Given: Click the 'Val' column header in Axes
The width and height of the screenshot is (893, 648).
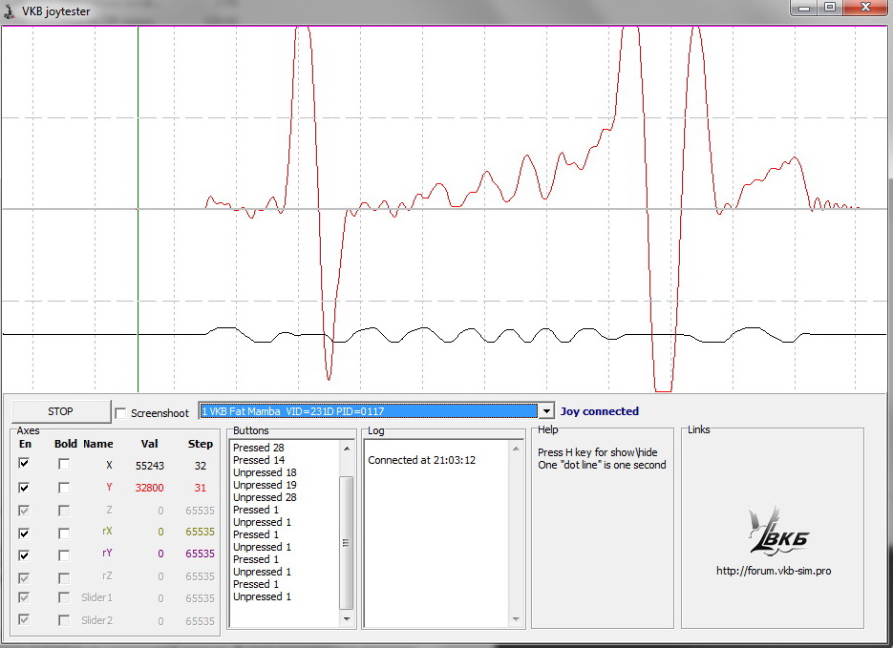Looking at the screenshot, I should click(x=149, y=444).
